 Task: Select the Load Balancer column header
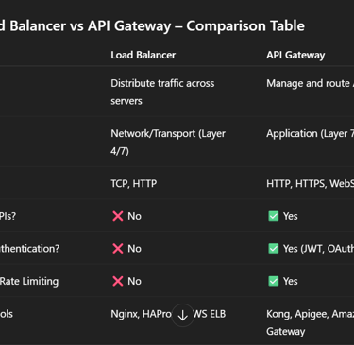[143, 55]
